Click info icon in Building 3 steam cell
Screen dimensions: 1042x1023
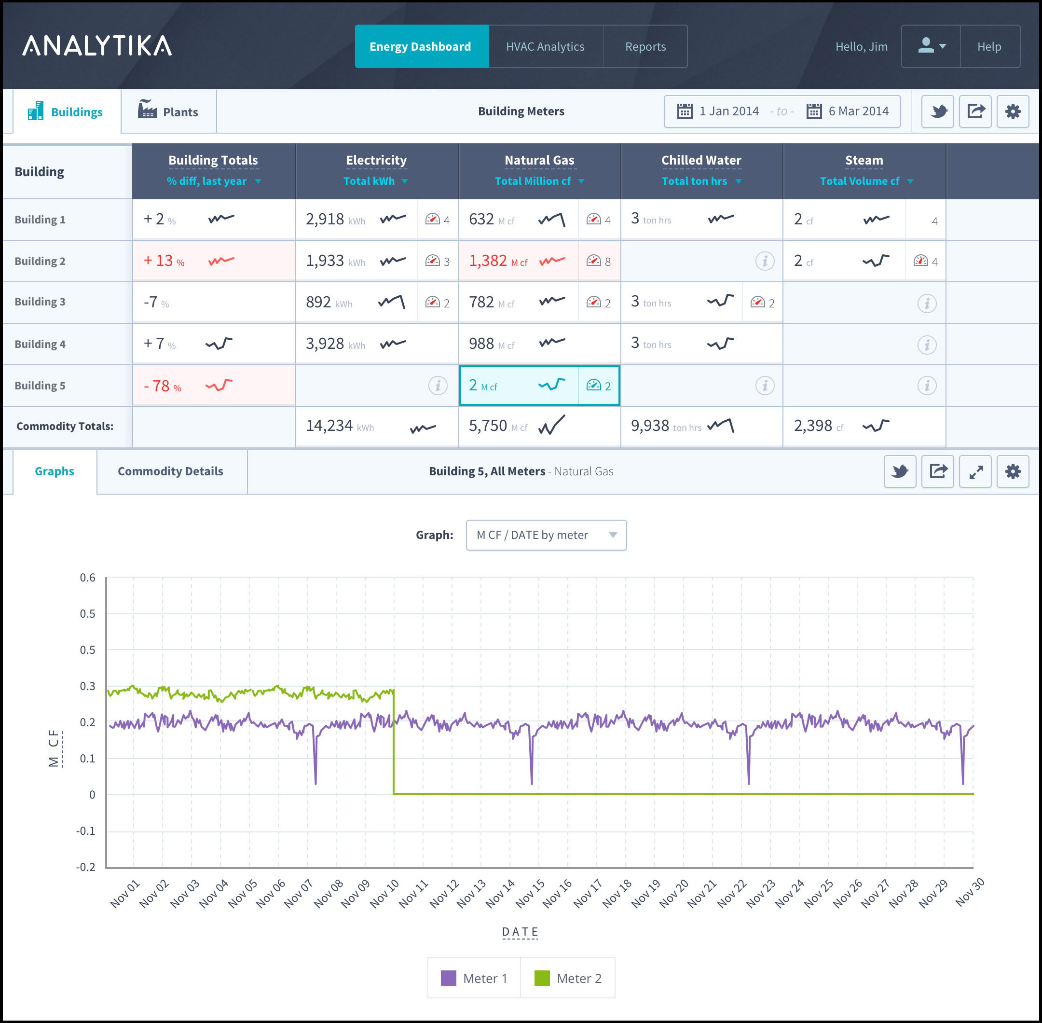point(927,303)
